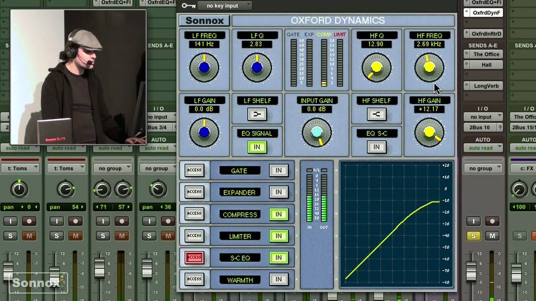Unsolo the track with yellow S button

474,236
